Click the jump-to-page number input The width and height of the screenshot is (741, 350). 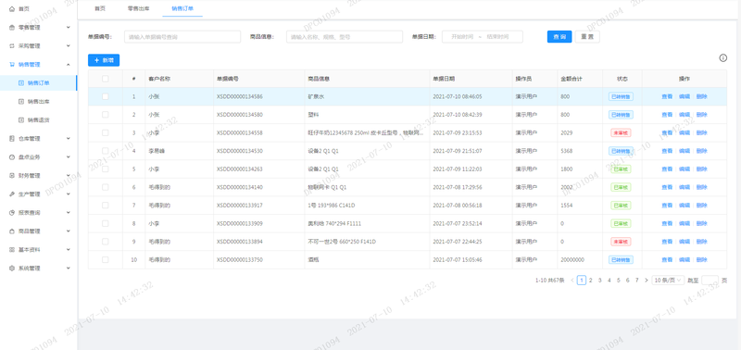coord(710,281)
